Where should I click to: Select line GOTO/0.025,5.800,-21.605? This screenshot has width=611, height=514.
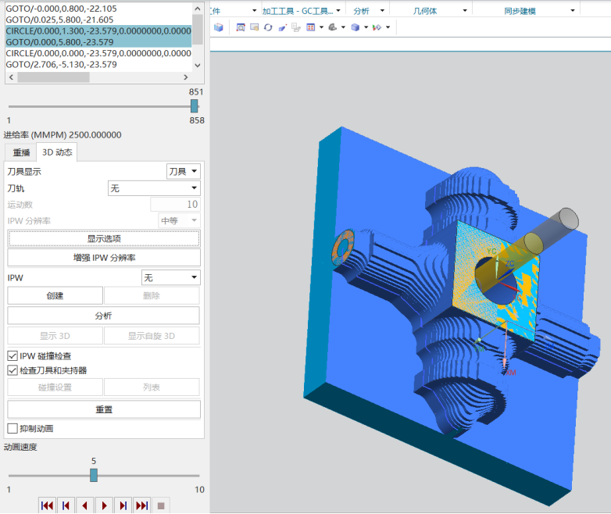coord(98,20)
